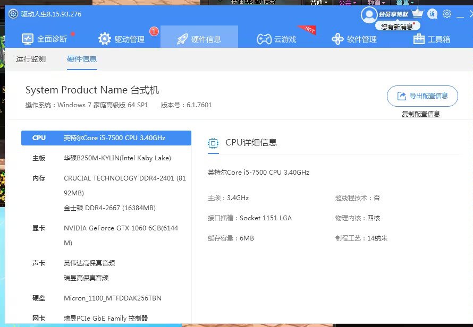Image resolution: width=473 pixels, height=327 pixels.
Task: Click the 操作系统 Windows 7 家庭高级版 text
Action: [87, 105]
